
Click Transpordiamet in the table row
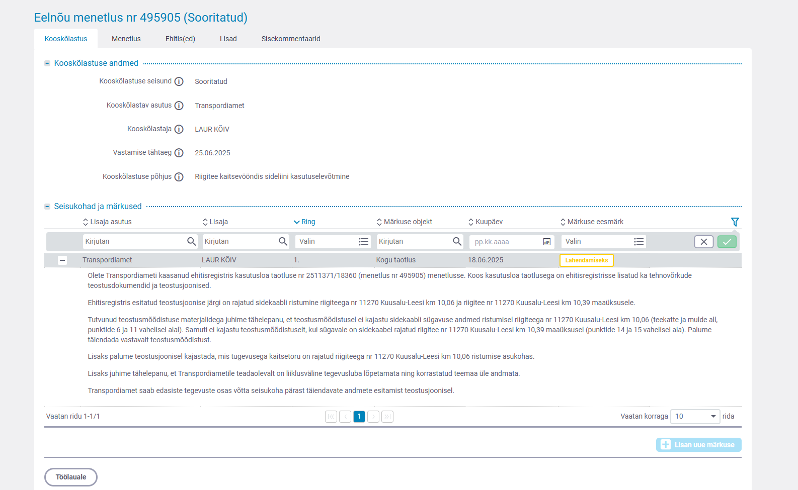pos(107,260)
